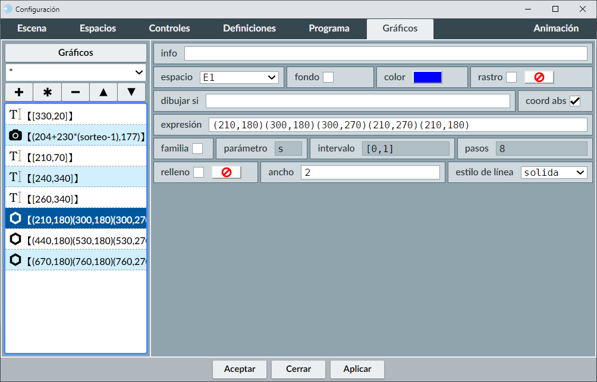Open the Animación tab
The width and height of the screenshot is (597, 382).
(x=555, y=29)
